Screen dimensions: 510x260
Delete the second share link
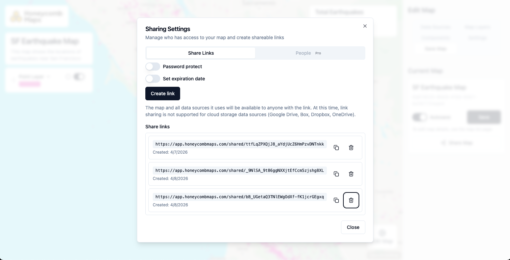tap(351, 174)
